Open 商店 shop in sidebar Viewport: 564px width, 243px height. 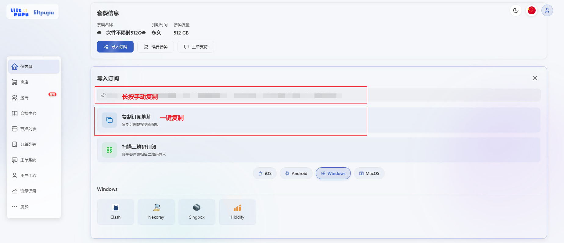pyautogui.click(x=24, y=82)
